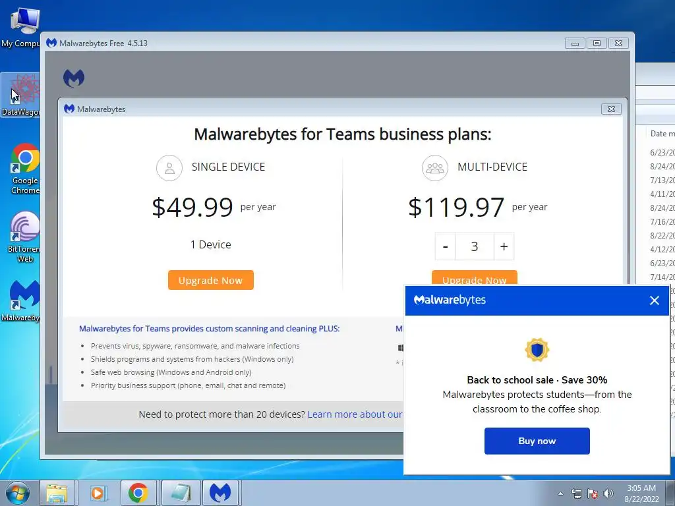Open Action Center flag tray icon

click(593, 493)
